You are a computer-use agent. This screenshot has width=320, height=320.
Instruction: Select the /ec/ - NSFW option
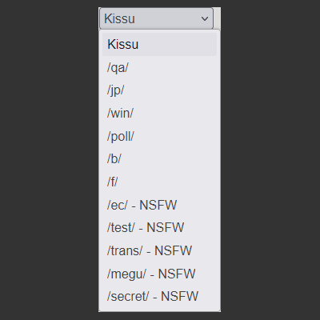pos(159,205)
